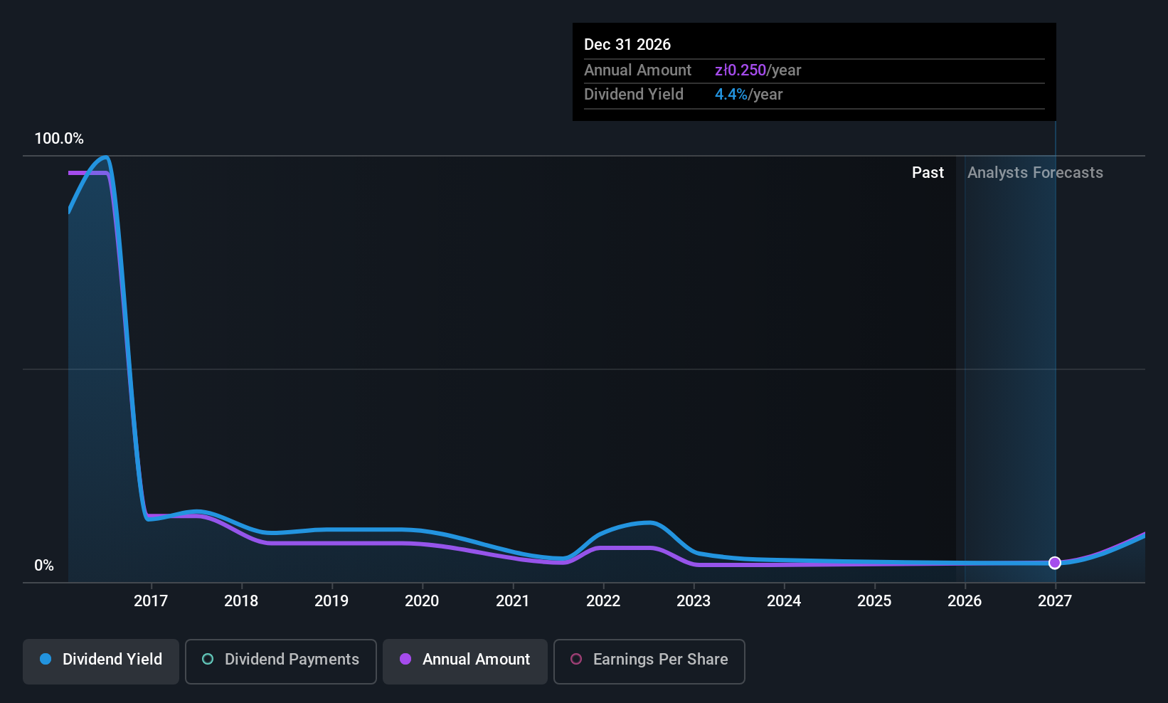The image size is (1168, 703).
Task: Select the 2023 x-axis label
Action: pos(694,601)
